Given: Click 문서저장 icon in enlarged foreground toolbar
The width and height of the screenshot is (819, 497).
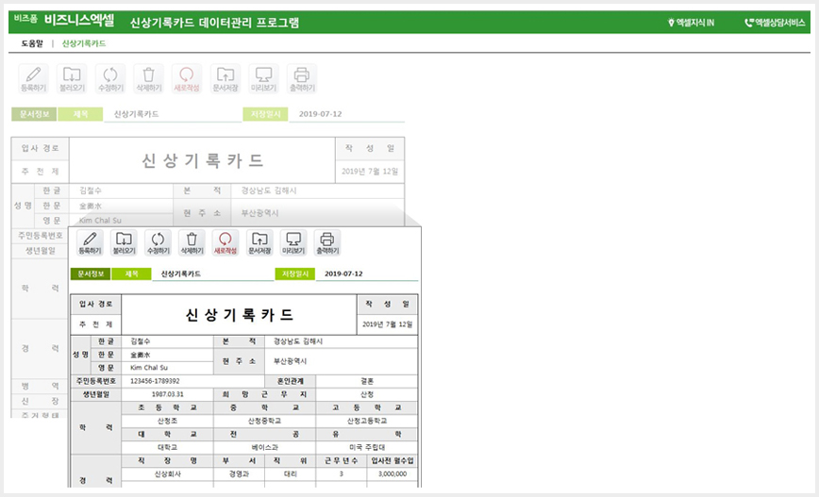Looking at the screenshot, I should coord(259,243).
